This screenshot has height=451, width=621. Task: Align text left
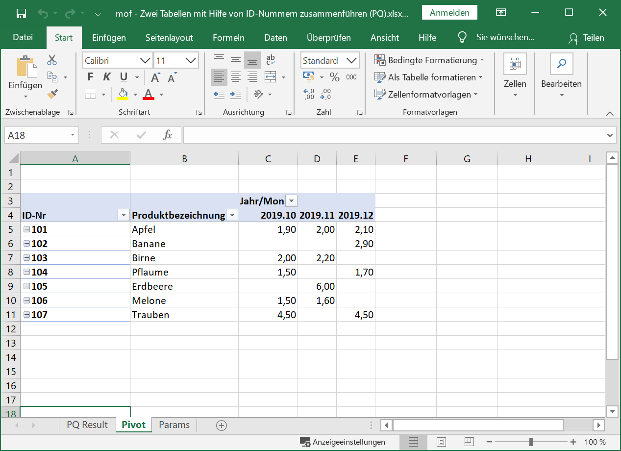tap(219, 77)
